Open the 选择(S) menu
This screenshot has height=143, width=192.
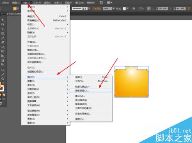point(48,3)
